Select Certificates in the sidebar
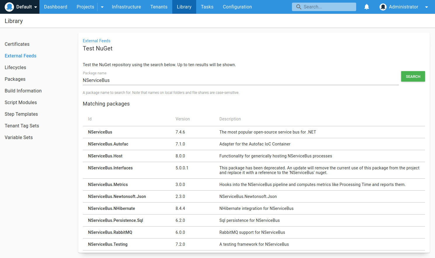 [x=17, y=44]
